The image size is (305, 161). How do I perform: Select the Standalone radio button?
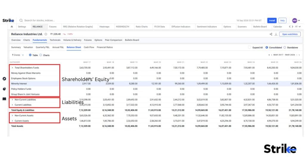(284, 47)
